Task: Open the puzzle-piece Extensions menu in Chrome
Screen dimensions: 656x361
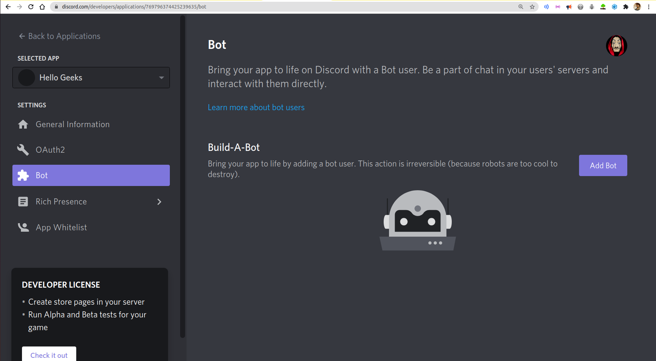Action: [x=626, y=7]
